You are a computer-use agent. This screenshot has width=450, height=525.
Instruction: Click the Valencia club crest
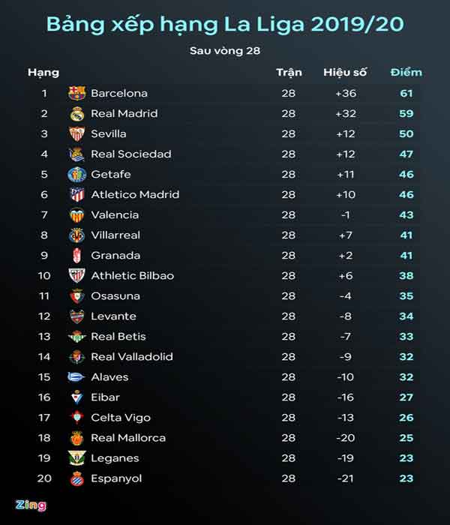point(76,215)
